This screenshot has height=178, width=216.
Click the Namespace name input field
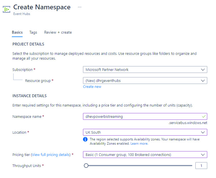tap(145, 116)
